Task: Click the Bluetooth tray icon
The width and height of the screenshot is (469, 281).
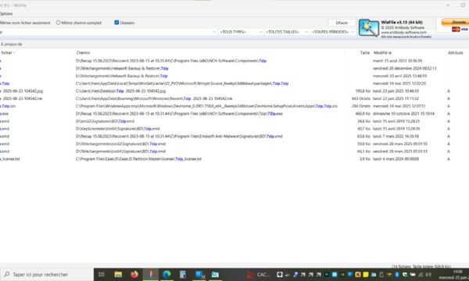Action: click(x=397, y=275)
